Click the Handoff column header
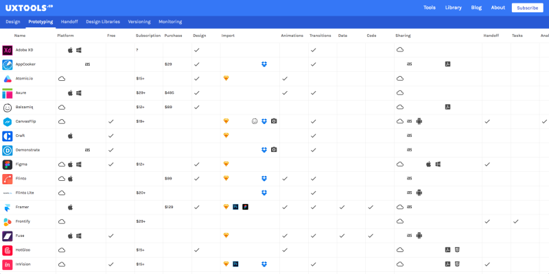This screenshot has height=274, width=549. [491, 36]
